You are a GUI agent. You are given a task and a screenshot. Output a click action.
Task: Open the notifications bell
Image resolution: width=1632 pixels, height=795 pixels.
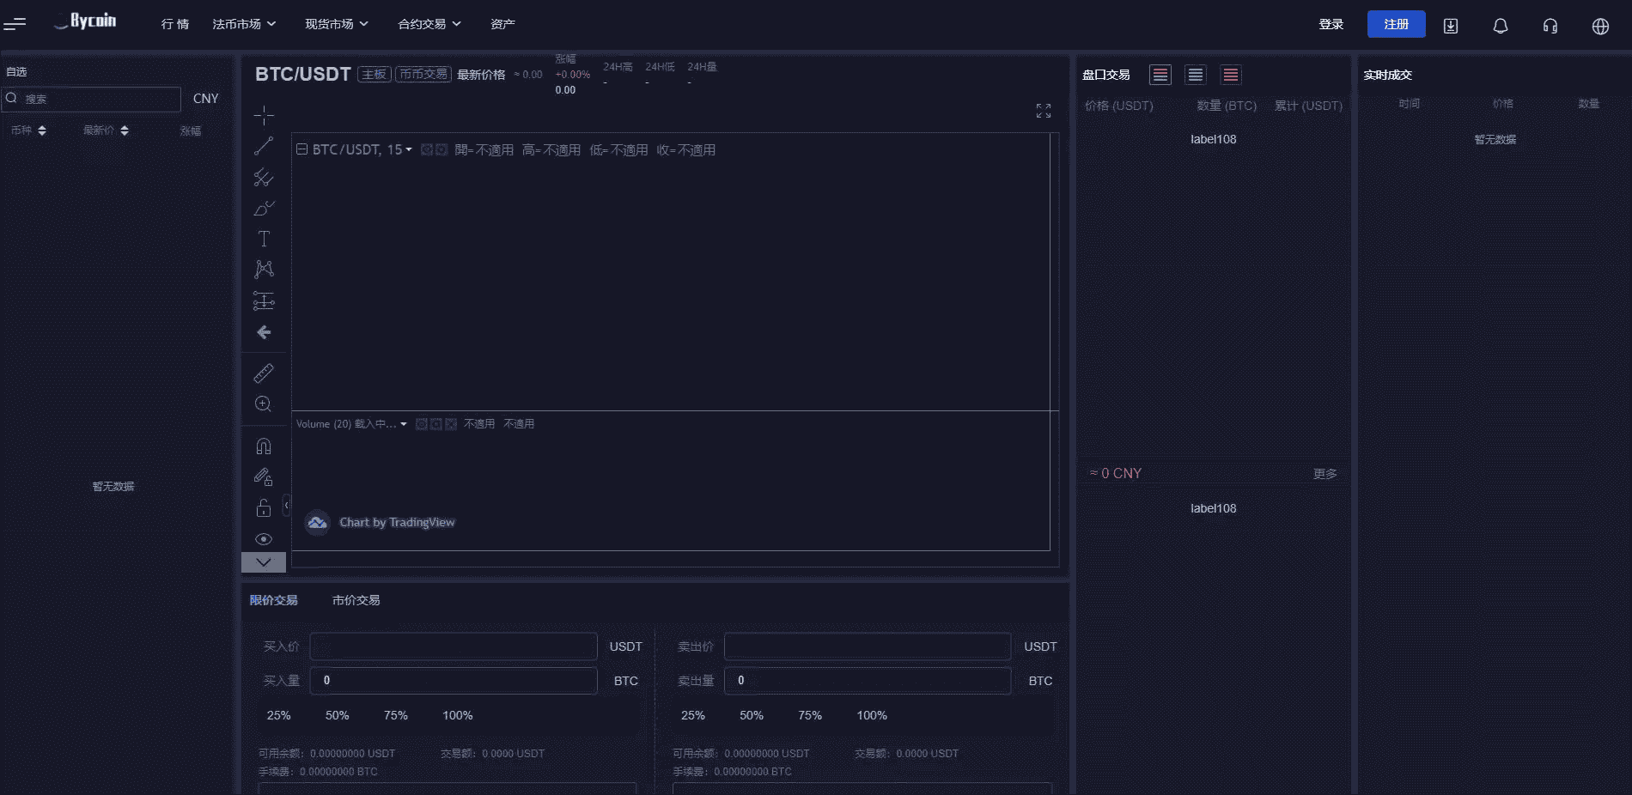coord(1500,26)
